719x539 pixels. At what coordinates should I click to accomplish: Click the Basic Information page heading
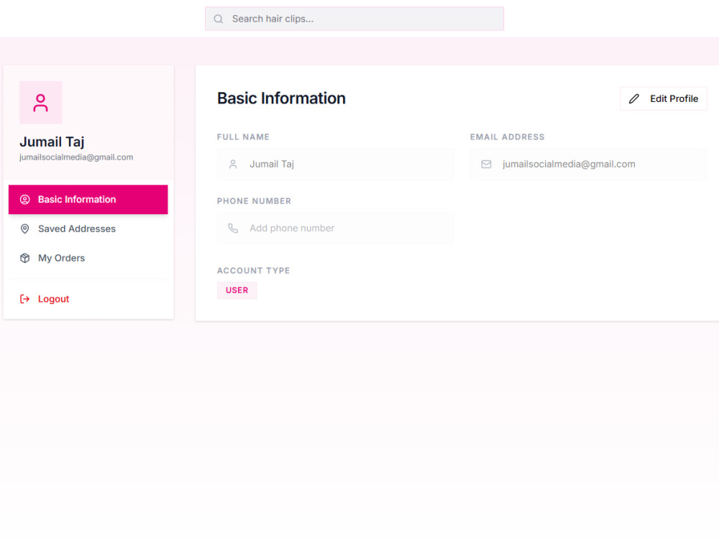(x=282, y=98)
